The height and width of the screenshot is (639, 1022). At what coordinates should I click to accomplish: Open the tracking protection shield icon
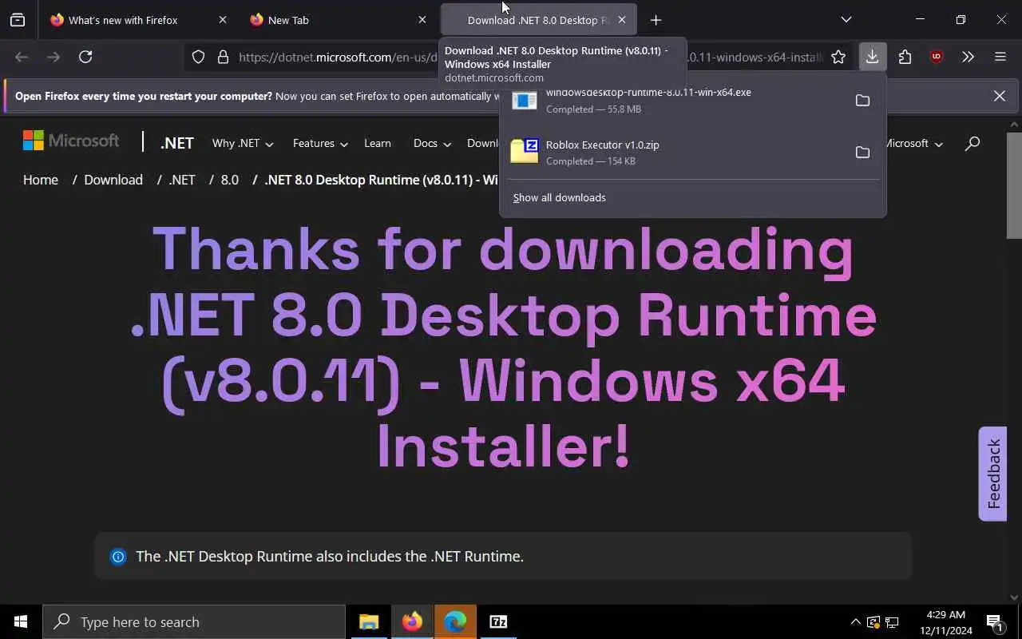coord(199,57)
